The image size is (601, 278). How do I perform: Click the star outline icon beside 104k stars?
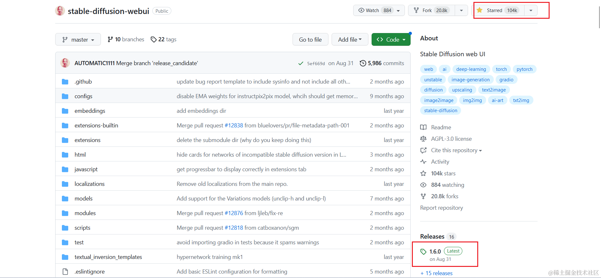423,173
